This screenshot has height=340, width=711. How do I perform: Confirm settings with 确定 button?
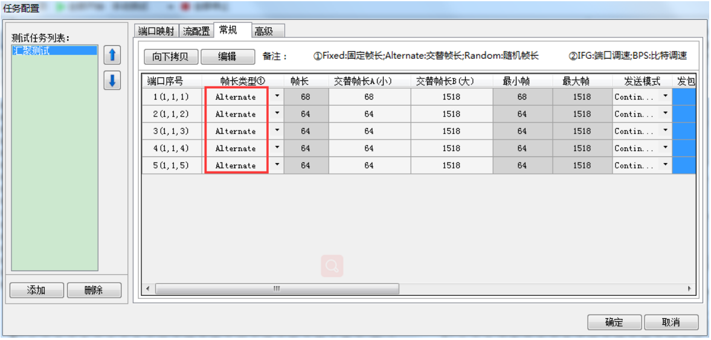pos(614,322)
